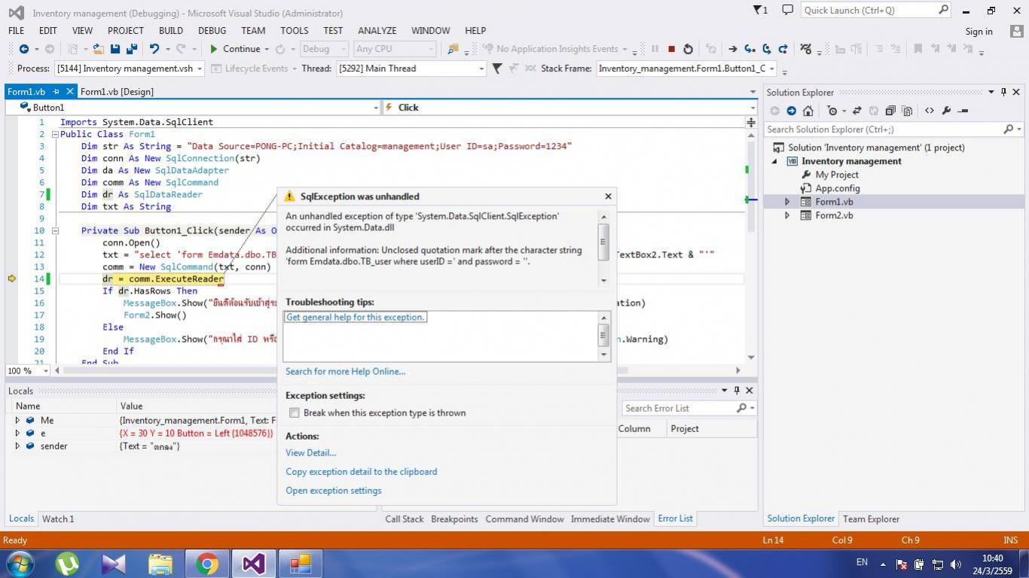Switch to Form1.vb [Design] tab

pyautogui.click(x=117, y=91)
